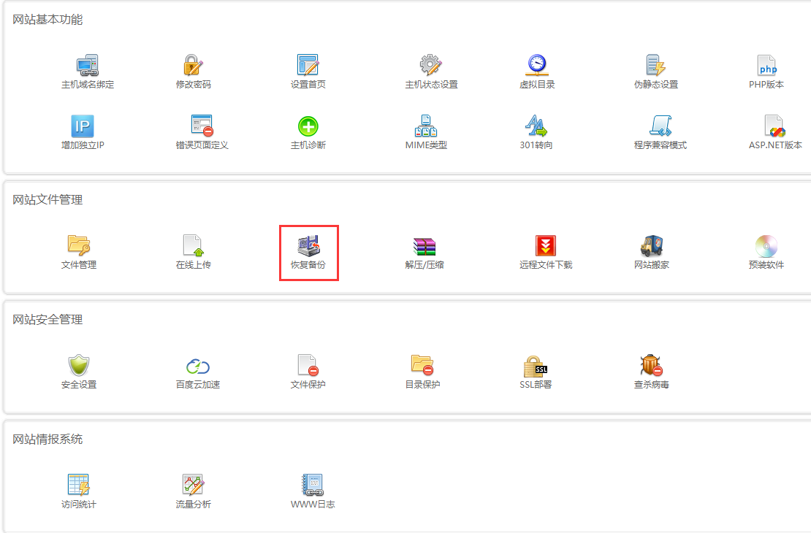This screenshot has height=533, width=811.
Task: Open the 设置首页 icon
Action: pos(308,66)
